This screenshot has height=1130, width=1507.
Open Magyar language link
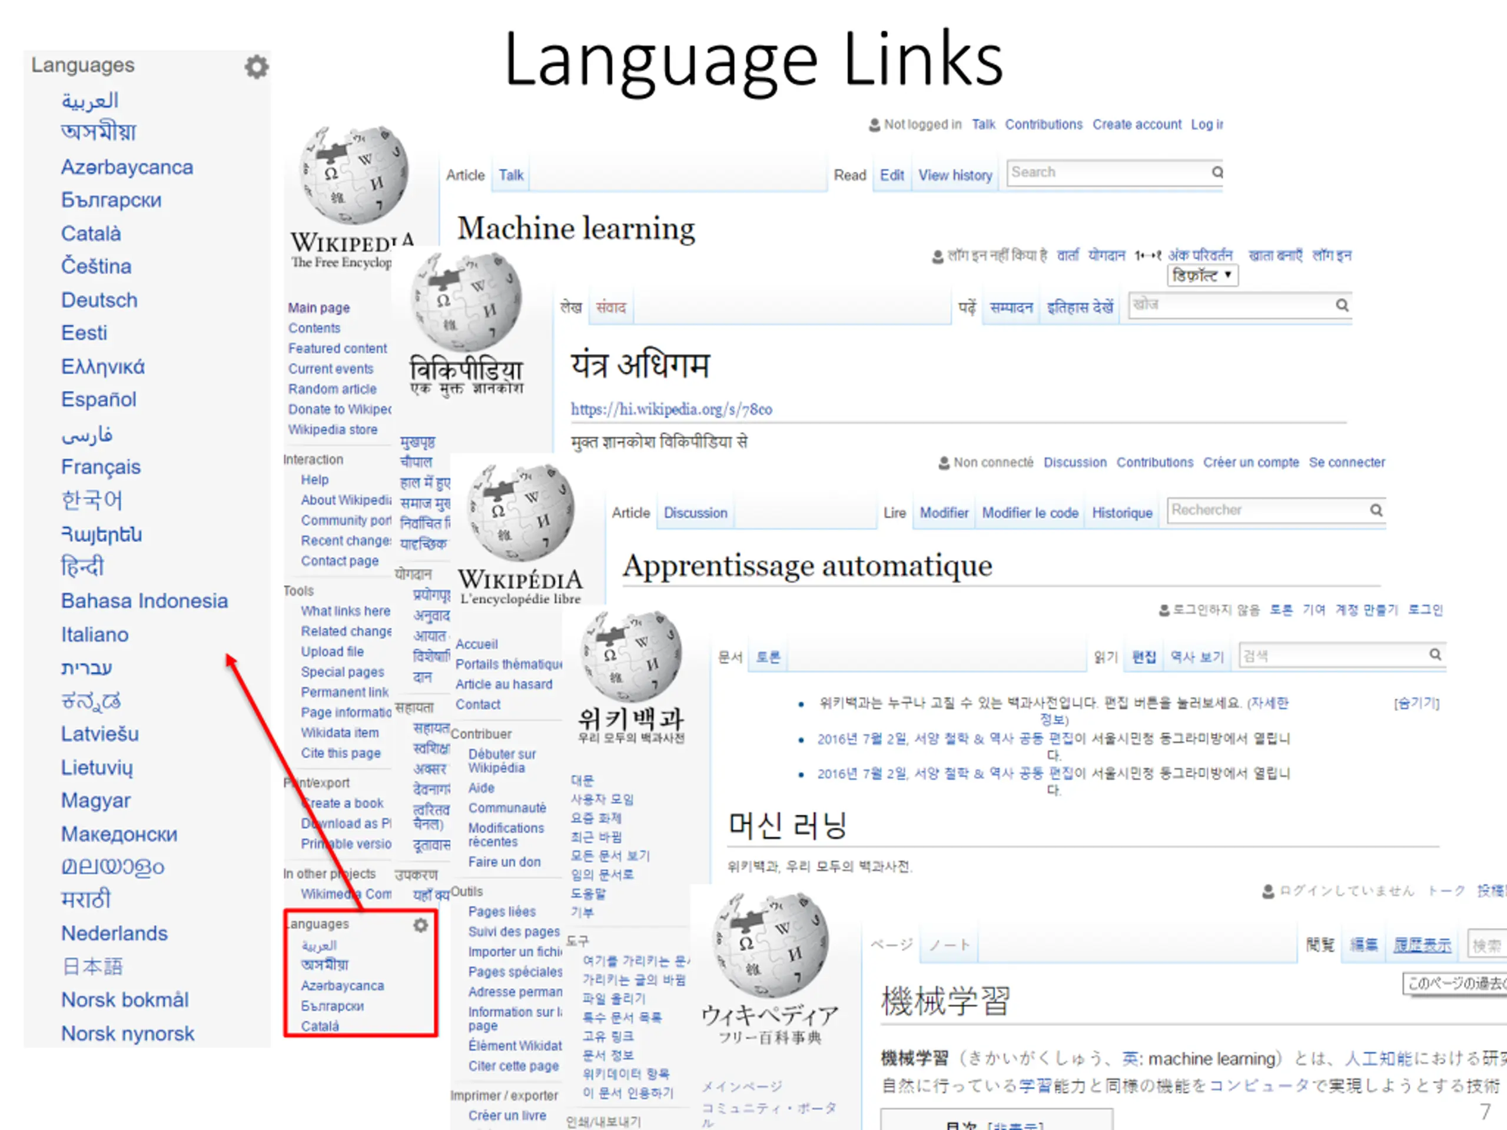point(95,800)
